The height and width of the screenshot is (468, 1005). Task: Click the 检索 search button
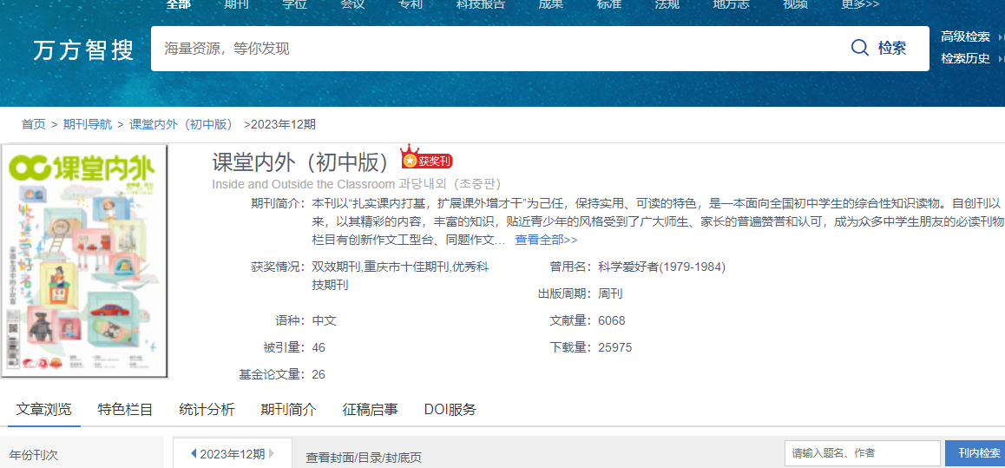point(891,48)
